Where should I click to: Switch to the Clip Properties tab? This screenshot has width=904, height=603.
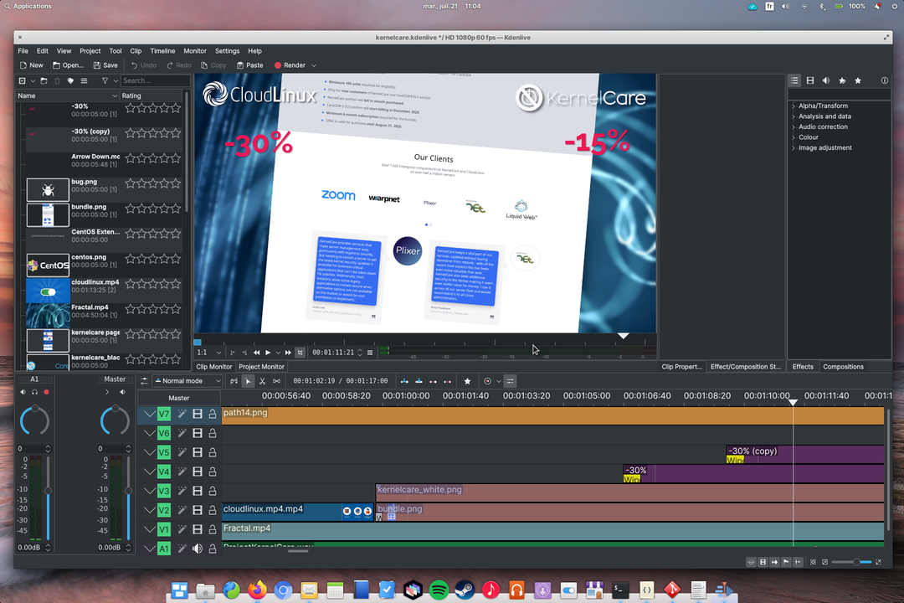681,367
